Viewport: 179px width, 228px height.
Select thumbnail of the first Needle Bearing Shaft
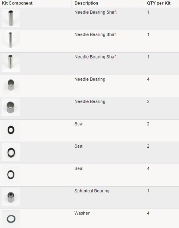[11, 18]
